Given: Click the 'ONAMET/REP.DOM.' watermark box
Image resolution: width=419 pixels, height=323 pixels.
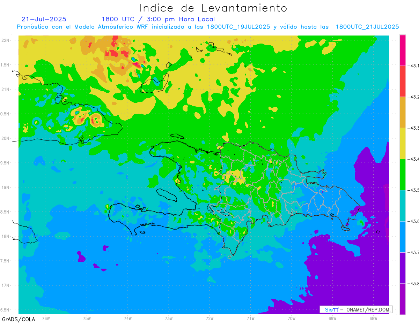Looking at the screenshot, I should pos(356,309).
